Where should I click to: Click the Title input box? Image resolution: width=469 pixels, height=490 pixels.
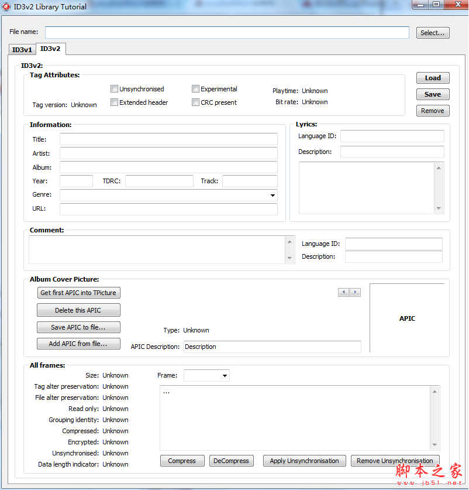click(x=168, y=139)
